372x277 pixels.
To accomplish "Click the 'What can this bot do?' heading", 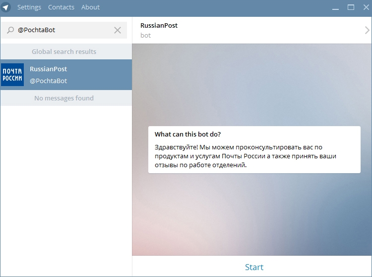I will click(x=187, y=135).
